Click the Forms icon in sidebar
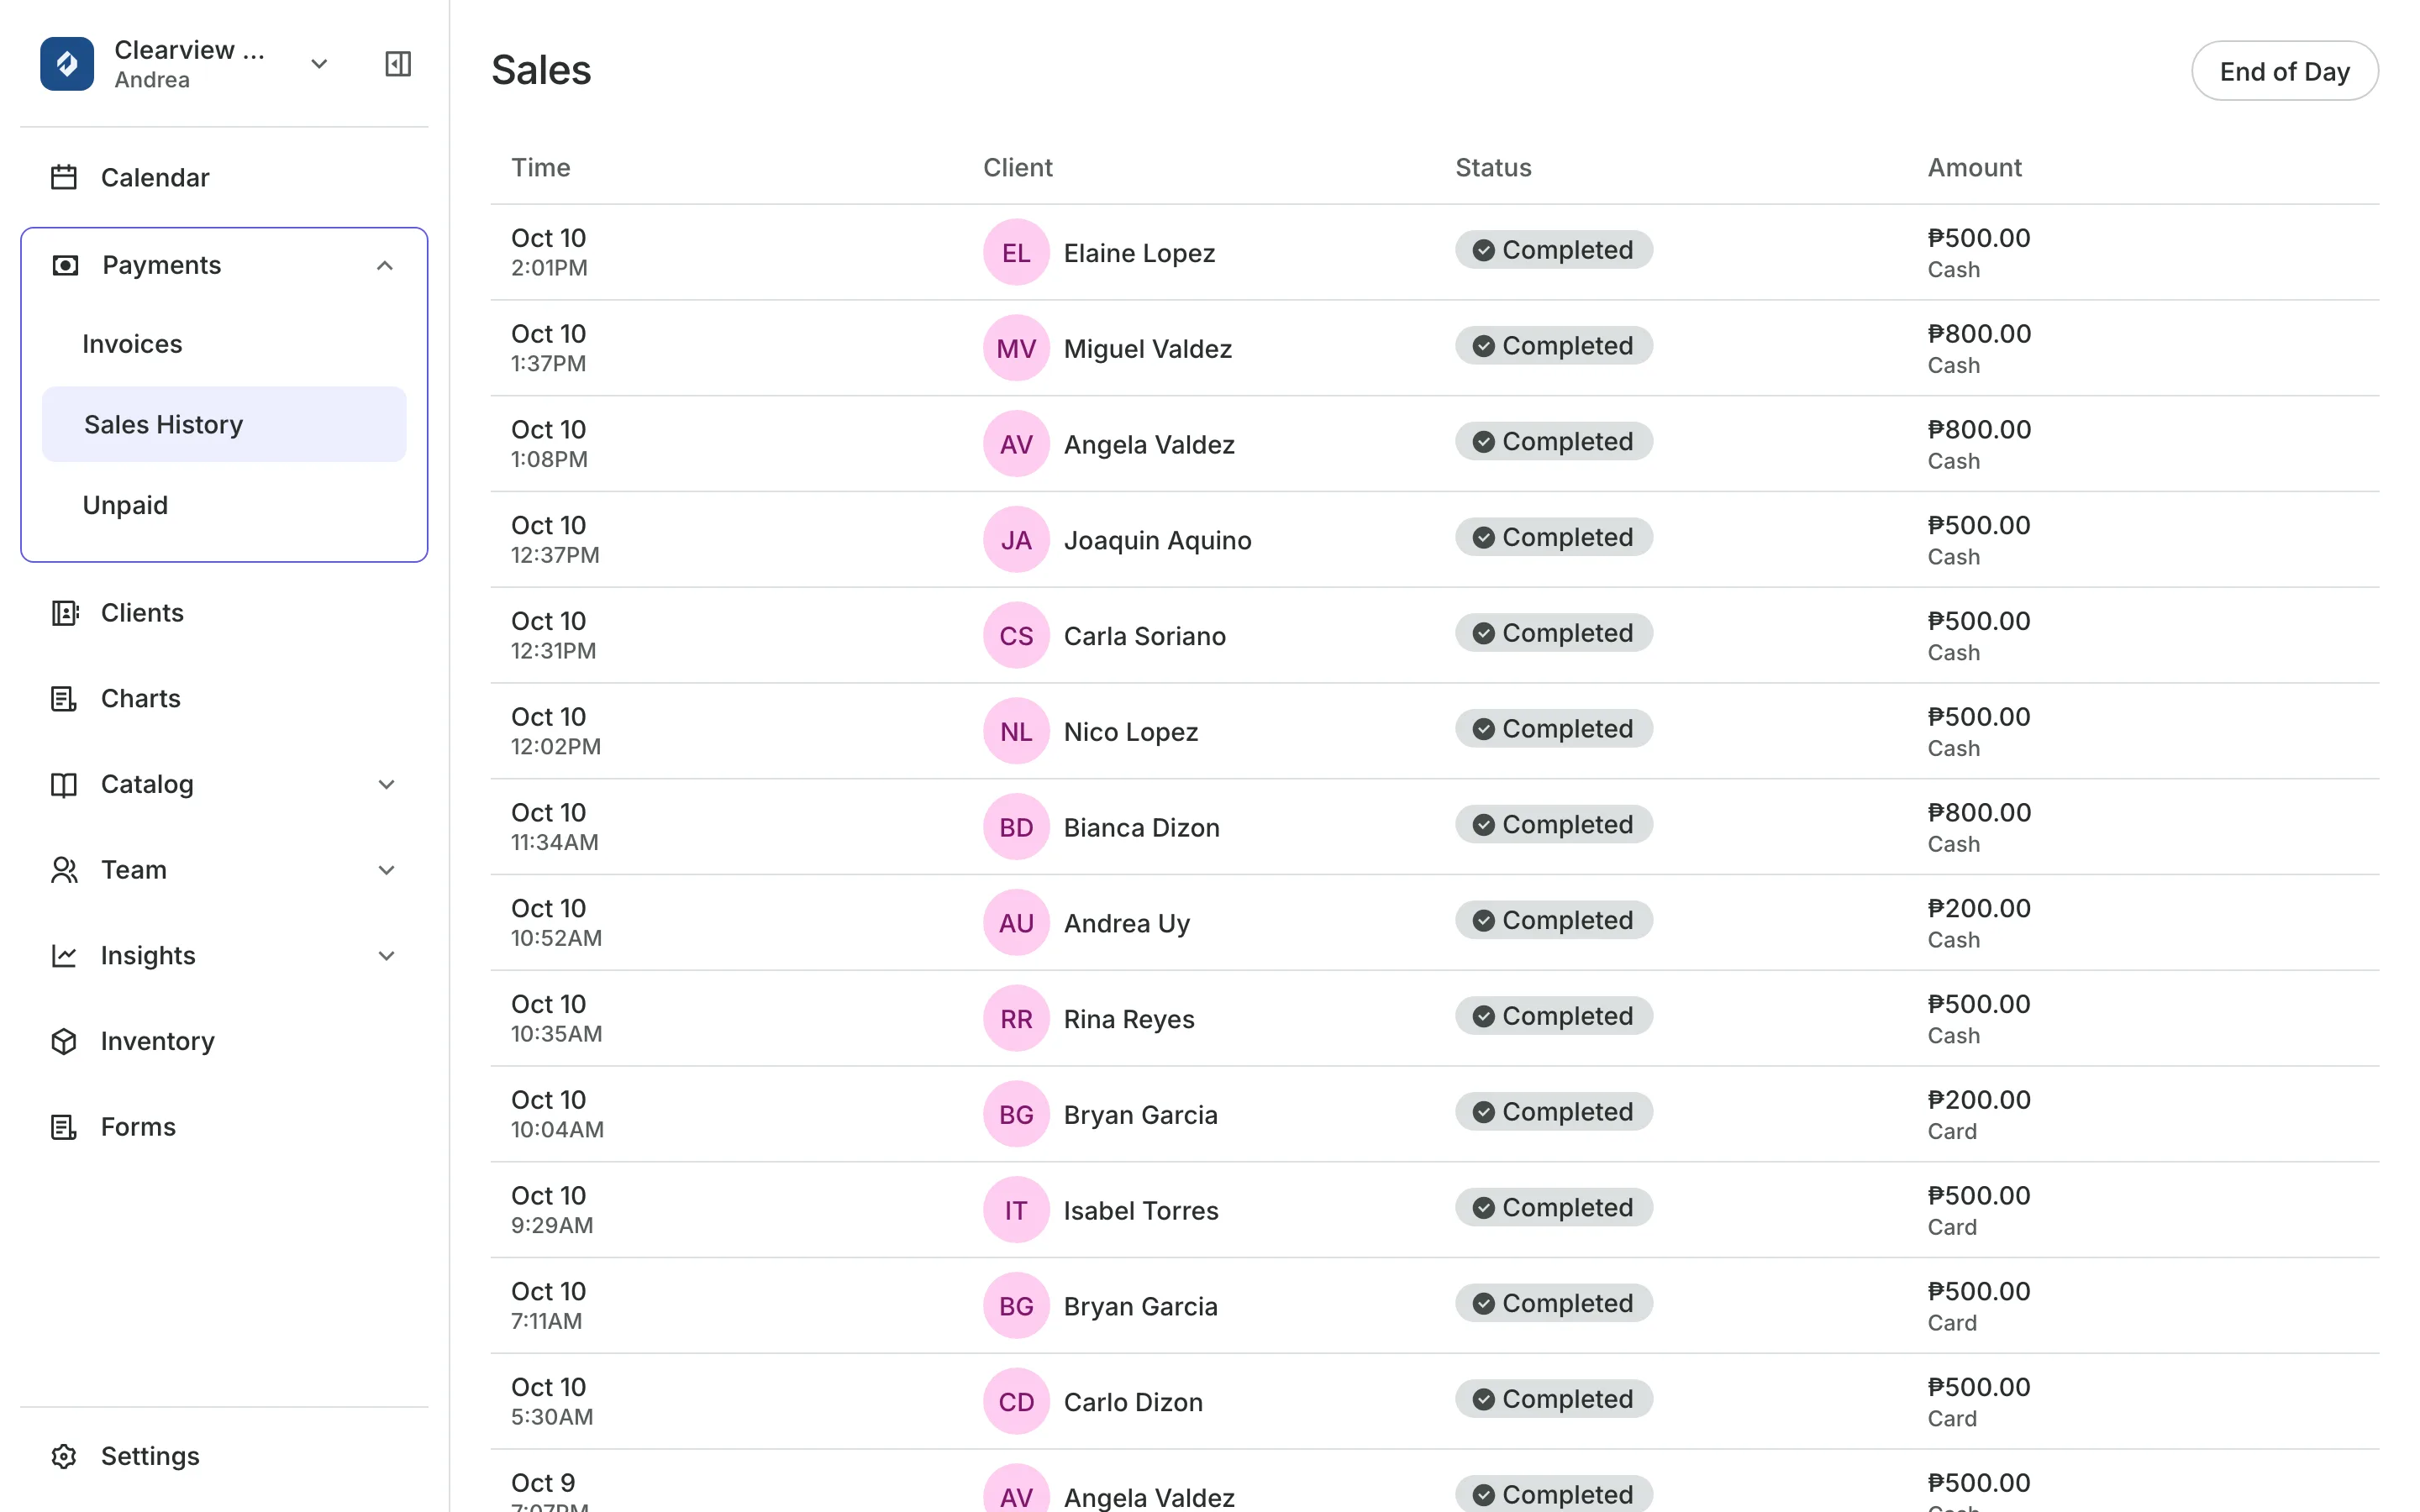 64,1127
